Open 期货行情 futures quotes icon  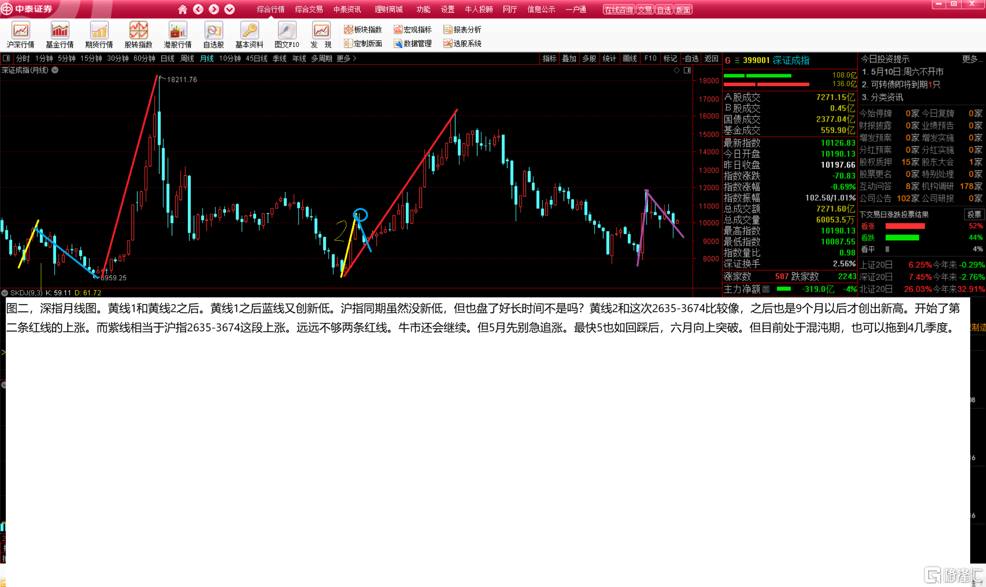click(99, 35)
